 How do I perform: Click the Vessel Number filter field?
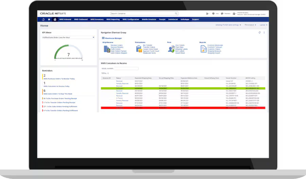[126, 69]
